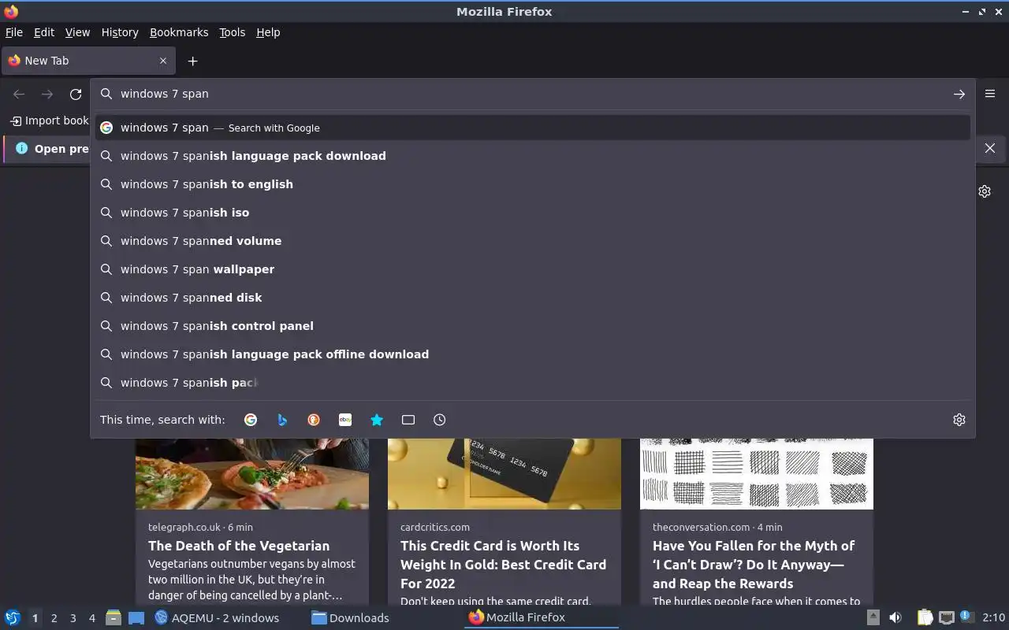Open search settings gear in the suggestions panel
Image resolution: width=1009 pixels, height=630 pixels.
tap(959, 420)
